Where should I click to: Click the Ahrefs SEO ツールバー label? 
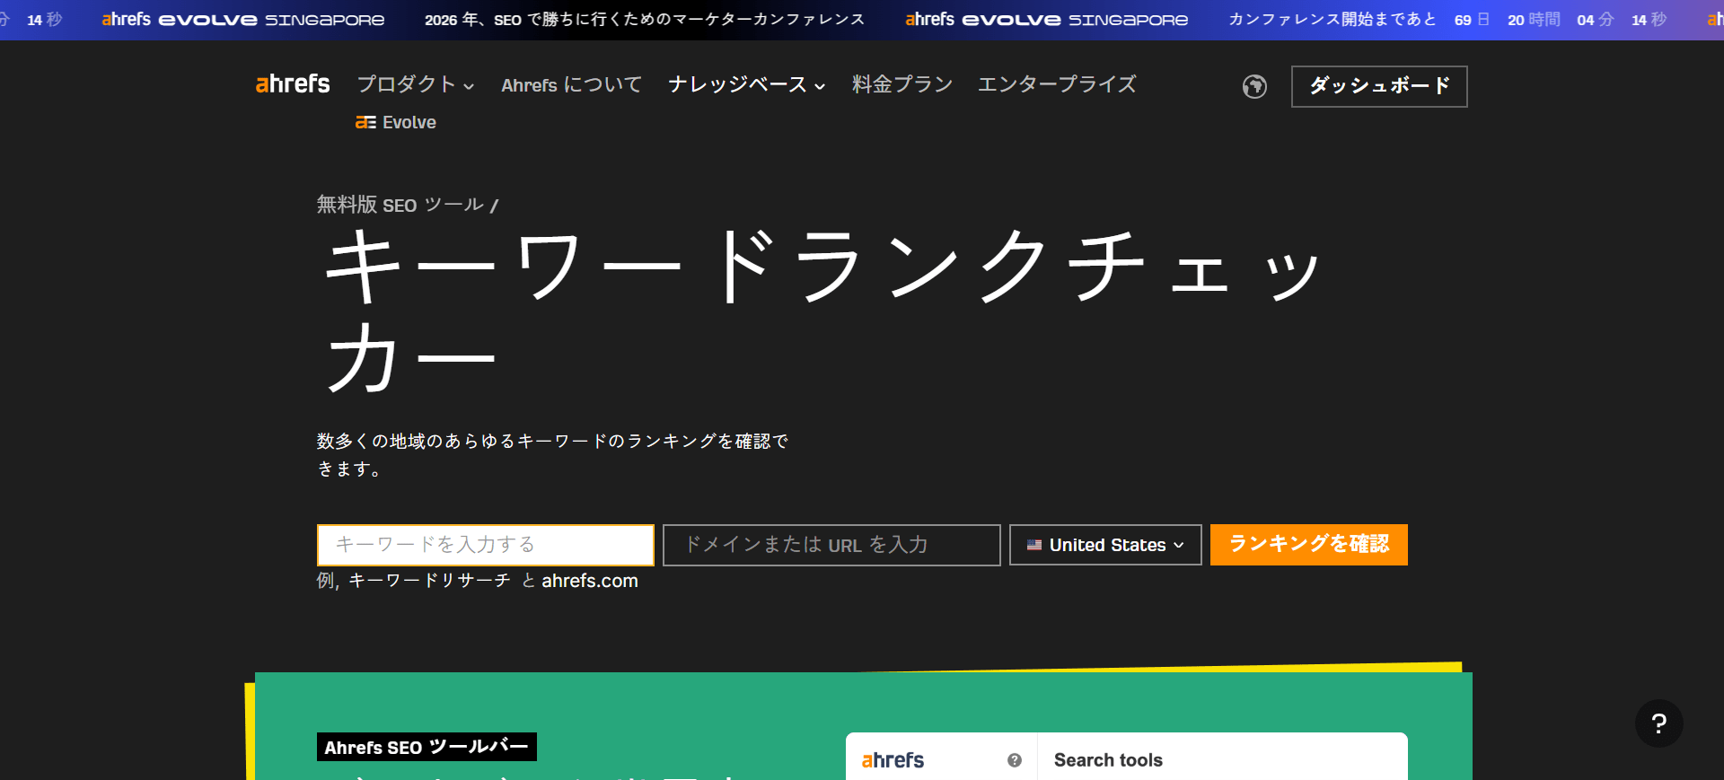pos(427,747)
